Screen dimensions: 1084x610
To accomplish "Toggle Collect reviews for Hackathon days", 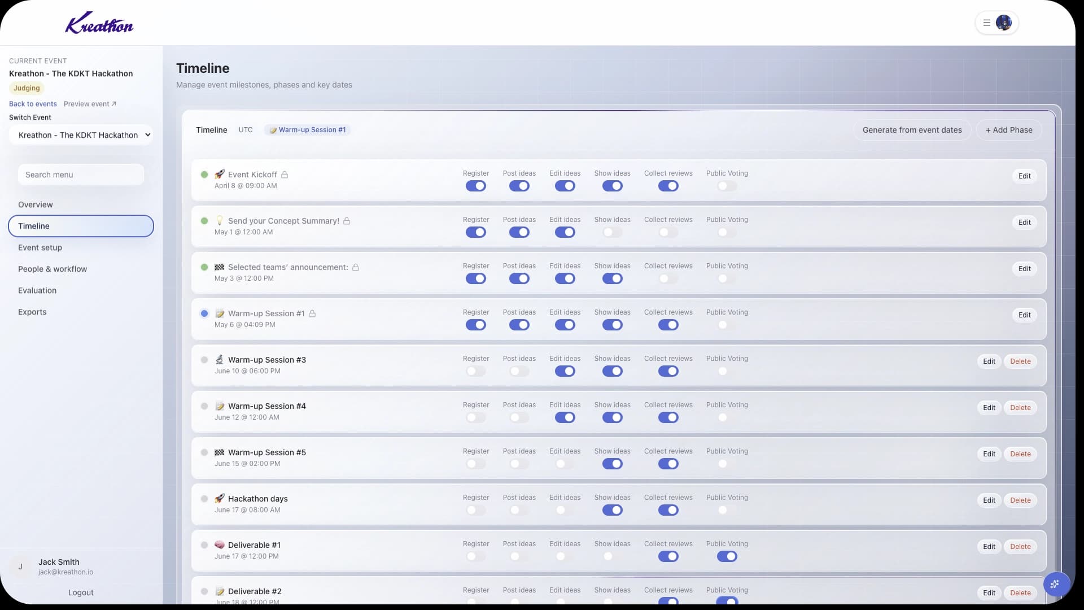I will 668,510.
